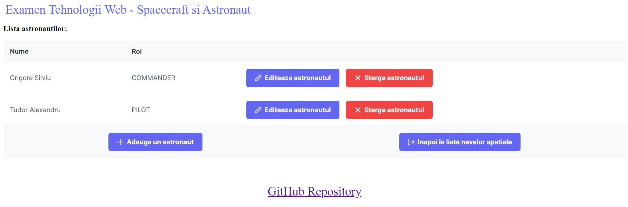Click the plus icon on Adauga un astronaut
This screenshot has width=628, height=207.
point(120,142)
